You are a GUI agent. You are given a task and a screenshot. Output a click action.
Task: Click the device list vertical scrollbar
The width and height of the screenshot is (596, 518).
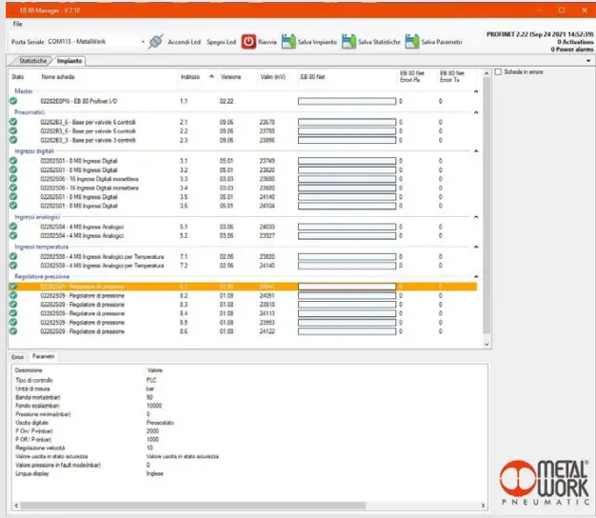pos(487,206)
